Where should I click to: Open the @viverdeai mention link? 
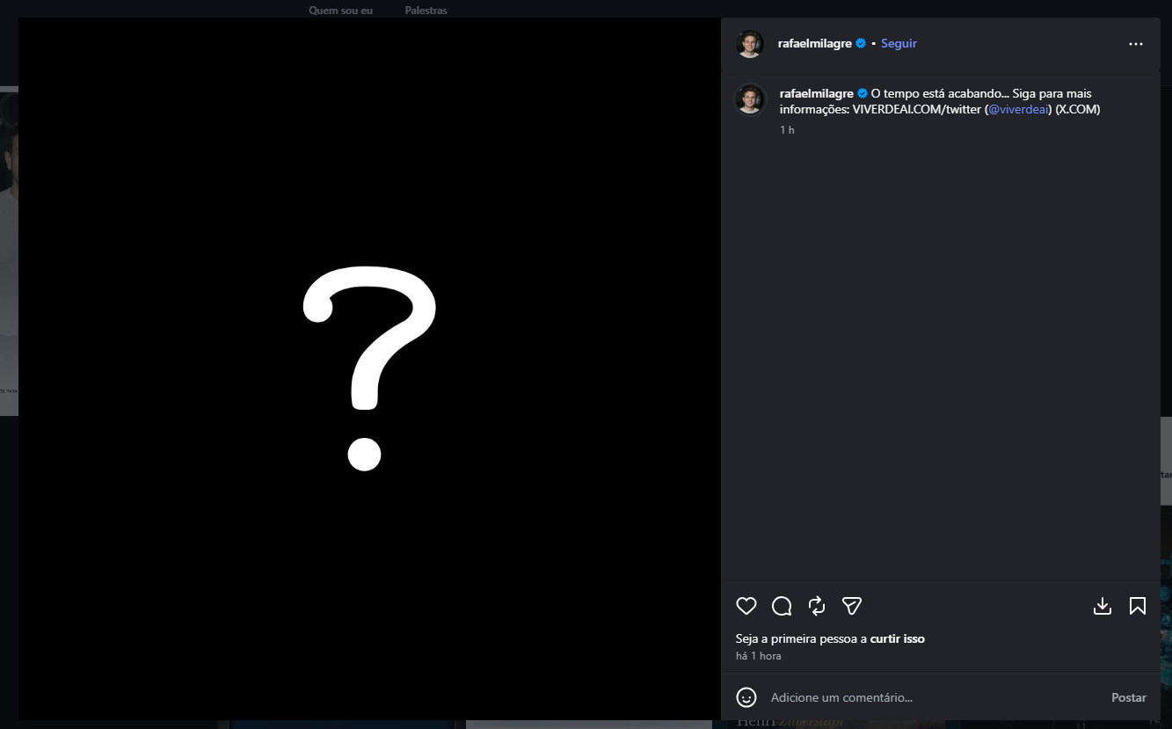tap(1020, 109)
